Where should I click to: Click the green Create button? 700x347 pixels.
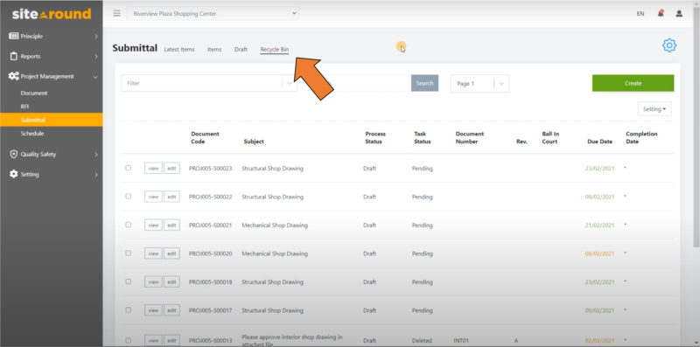pos(633,83)
